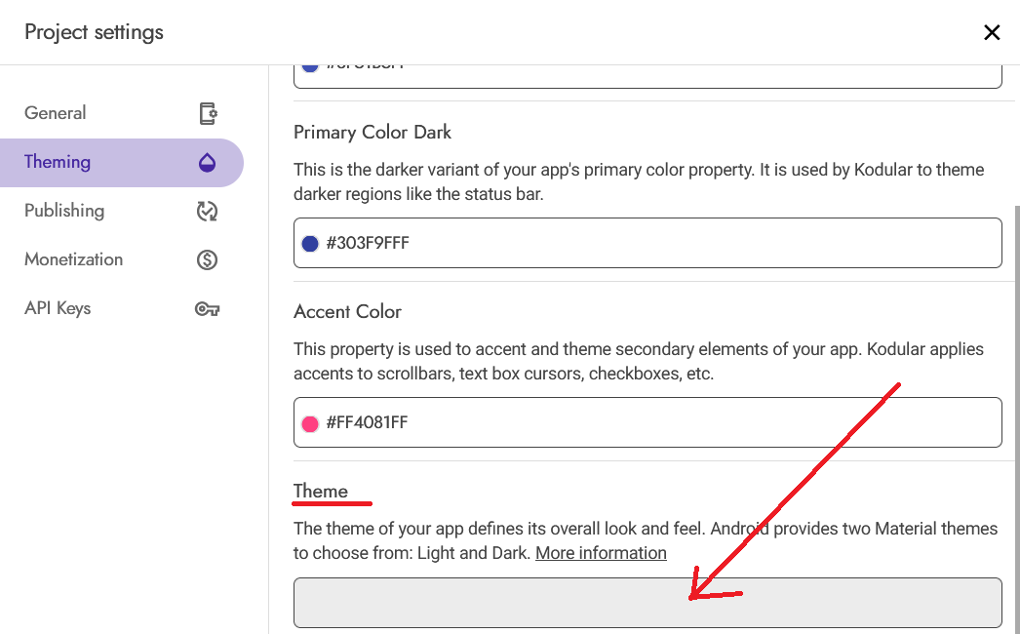Close the Project settings dialog
The width and height of the screenshot is (1020, 634).
(992, 32)
